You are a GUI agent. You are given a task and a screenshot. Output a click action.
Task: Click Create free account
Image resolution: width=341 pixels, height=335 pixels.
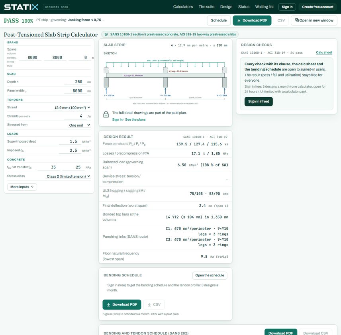click(317, 7)
